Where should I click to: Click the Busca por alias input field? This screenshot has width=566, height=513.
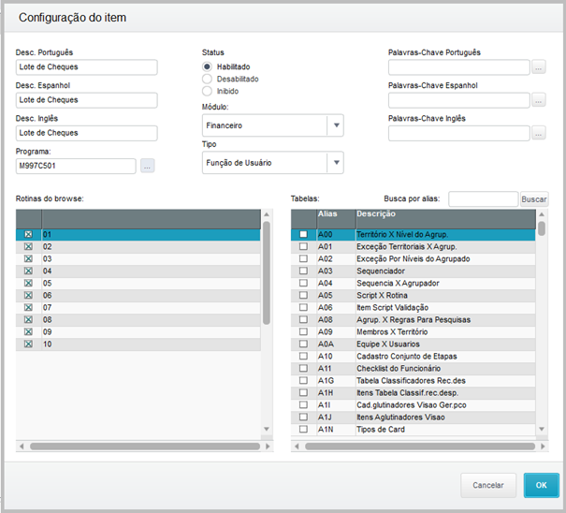(483, 199)
